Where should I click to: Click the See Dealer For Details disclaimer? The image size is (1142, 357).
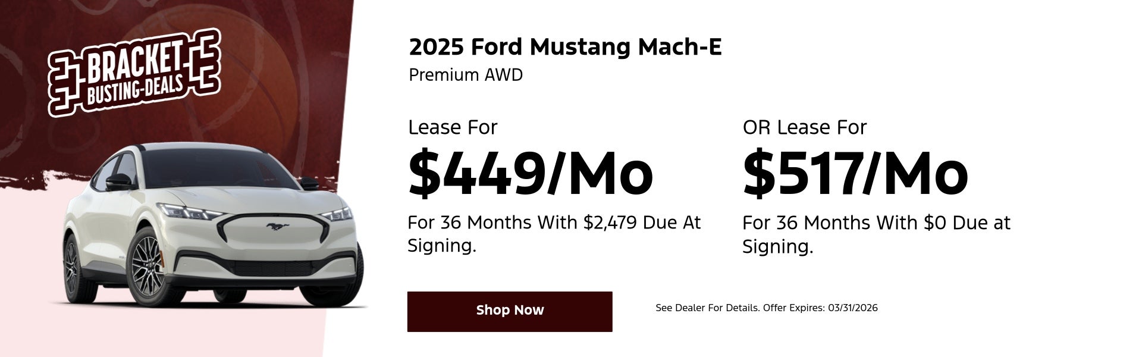[707, 308]
